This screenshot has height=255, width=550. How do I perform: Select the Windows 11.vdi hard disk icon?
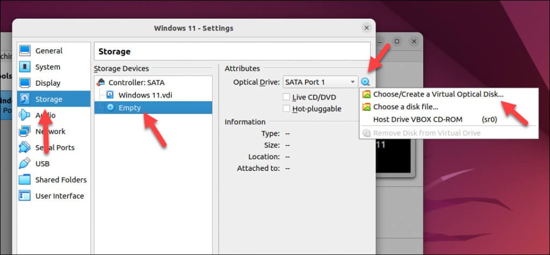click(x=110, y=95)
